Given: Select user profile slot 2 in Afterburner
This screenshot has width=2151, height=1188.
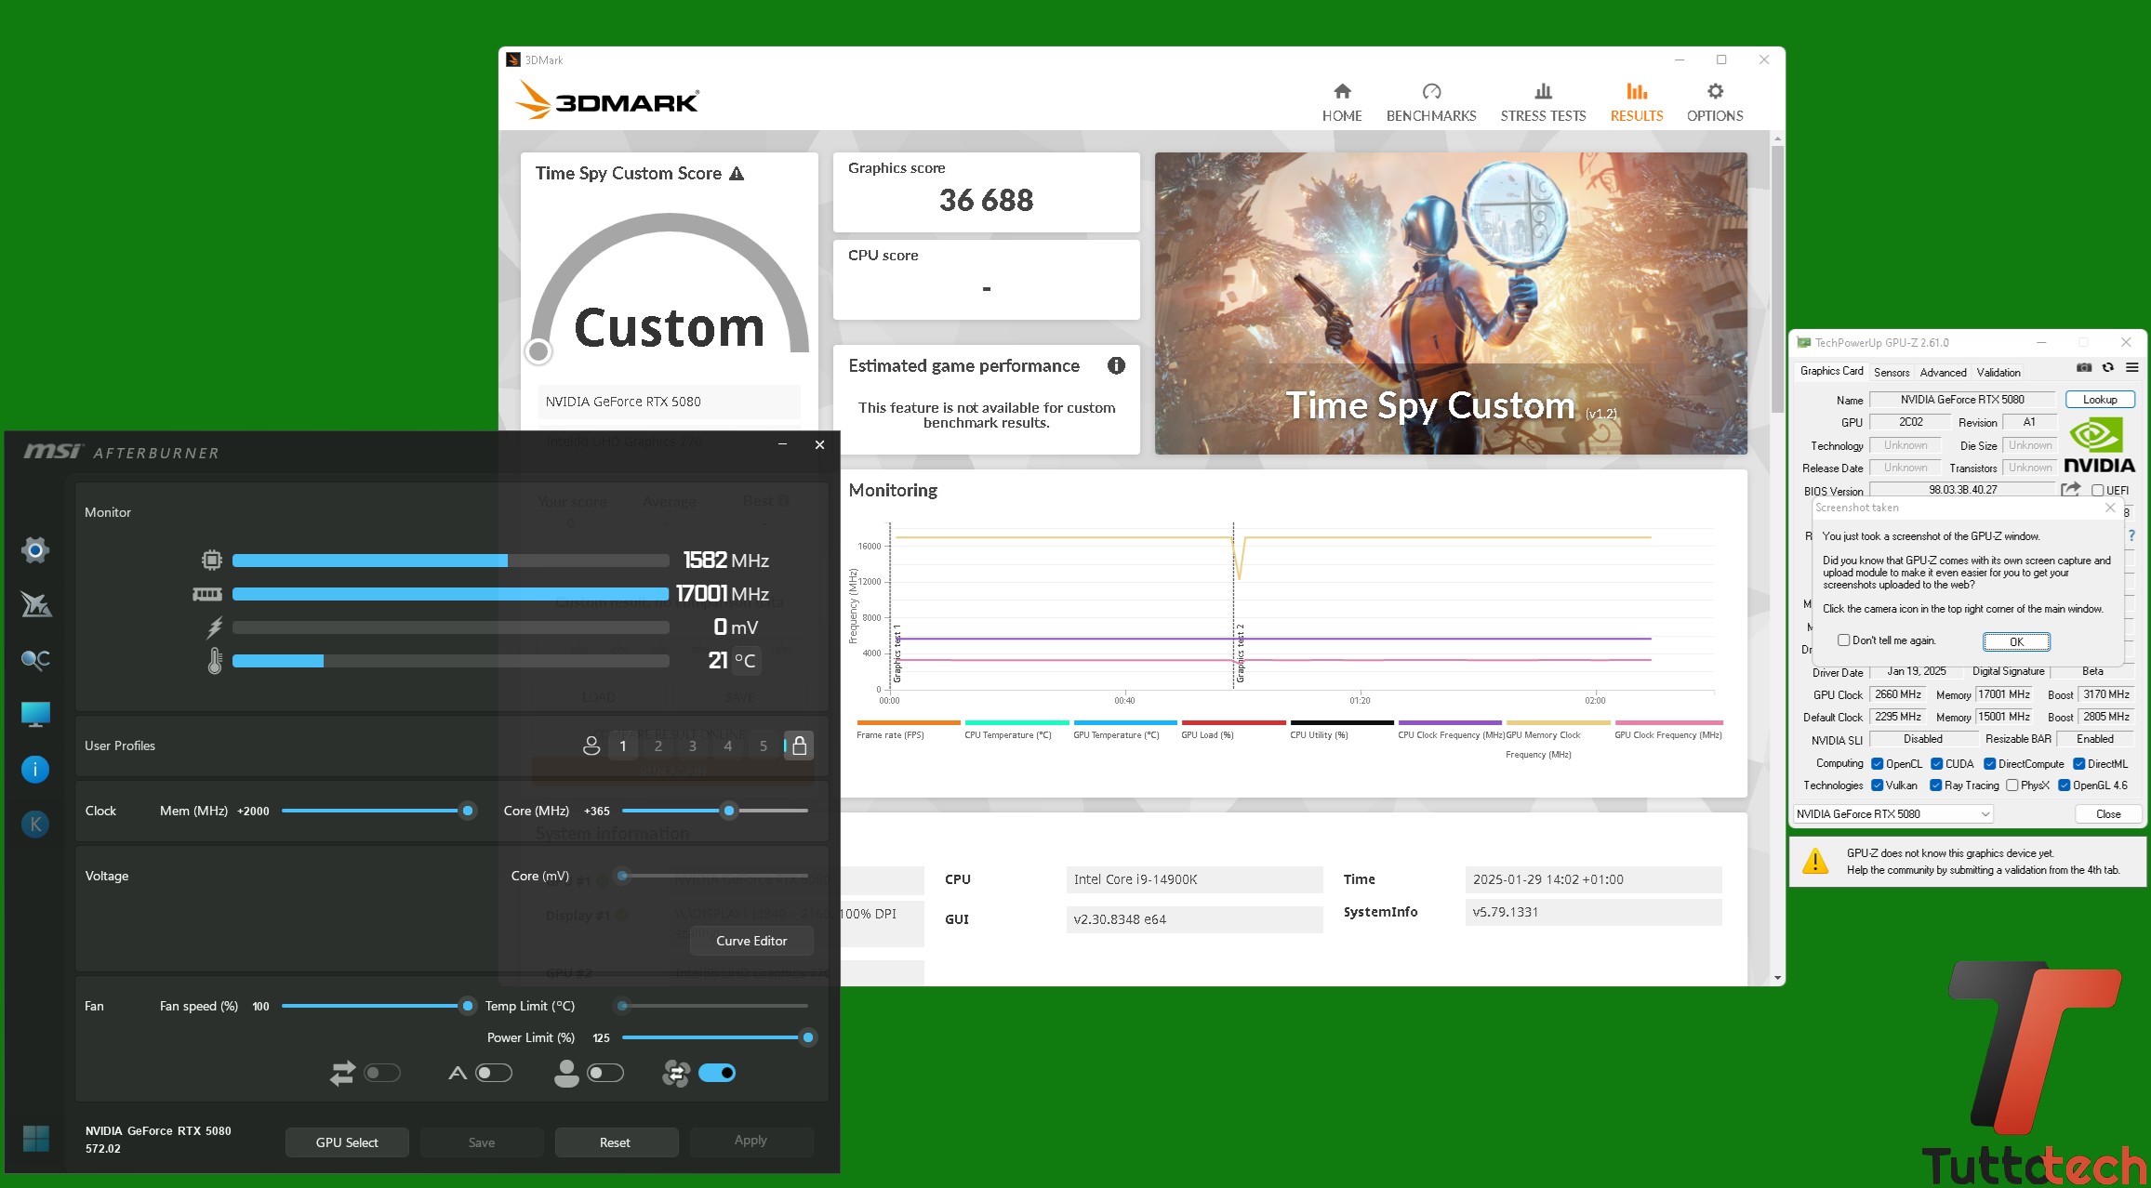Looking at the screenshot, I should [657, 746].
